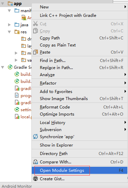Click the Synchronize 'app' refresh icon
The width and height of the screenshot is (128, 188).
35,136
